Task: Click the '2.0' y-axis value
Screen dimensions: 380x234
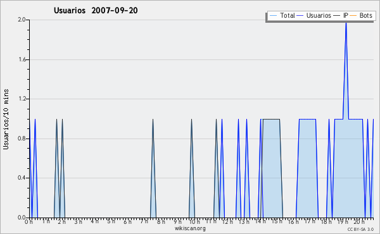Action: pyautogui.click(x=22, y=20)
